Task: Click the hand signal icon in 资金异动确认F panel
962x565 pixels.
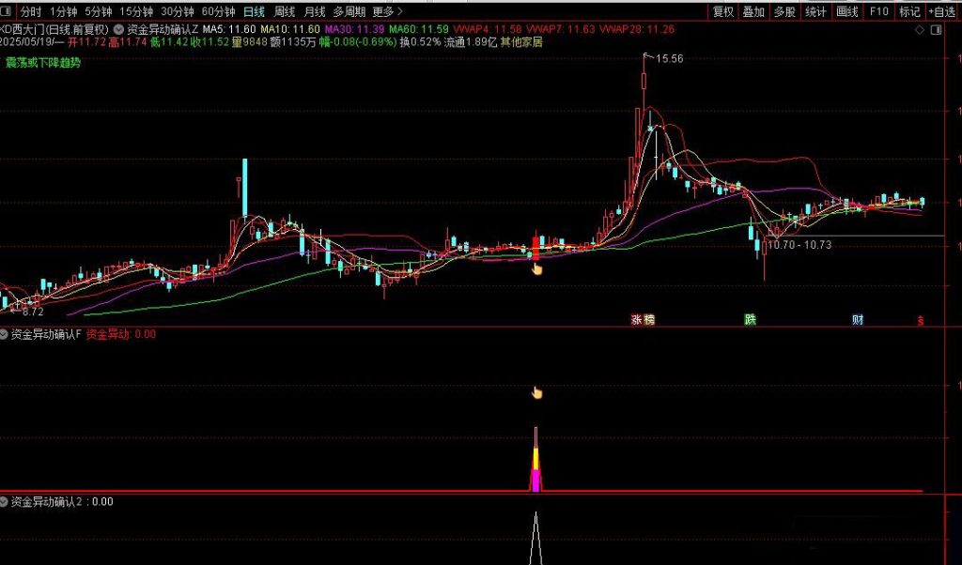Action: pyautogui.click(x=537, y=392)
